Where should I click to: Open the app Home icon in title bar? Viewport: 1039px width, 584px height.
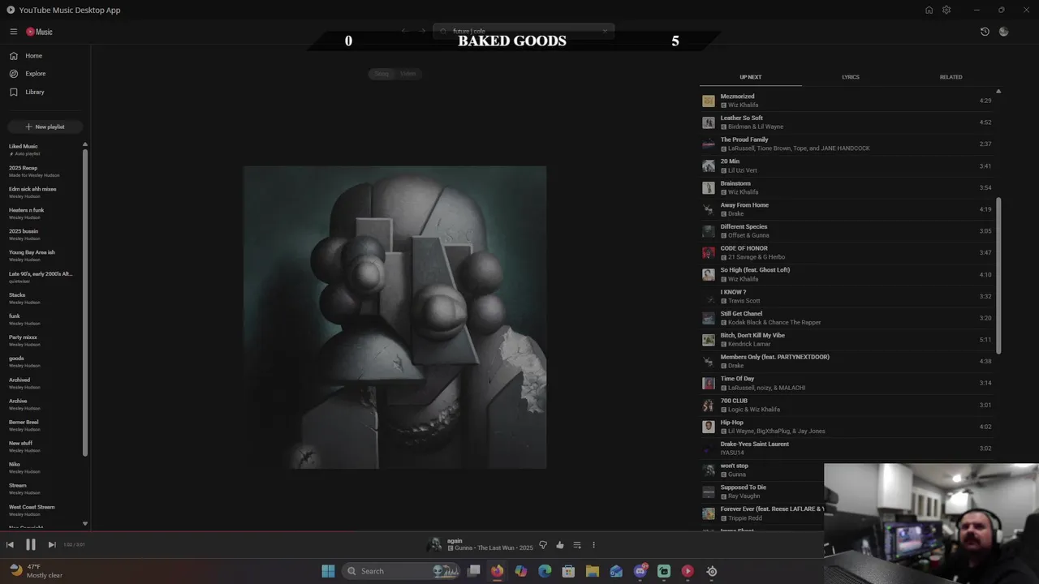pyautogui.click(x=929, y=10)
